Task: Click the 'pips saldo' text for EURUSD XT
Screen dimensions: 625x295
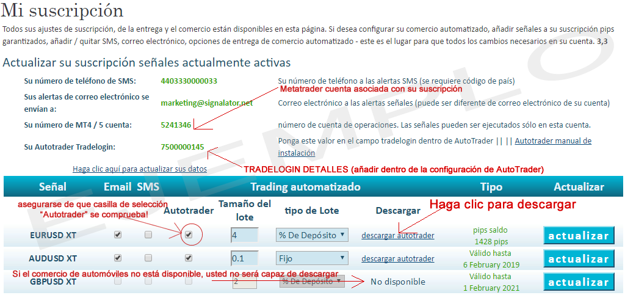Action: (x=491, y=230)
